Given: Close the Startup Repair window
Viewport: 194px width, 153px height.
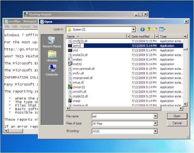Looking at the screenshot, I should [x=146, y=14].
